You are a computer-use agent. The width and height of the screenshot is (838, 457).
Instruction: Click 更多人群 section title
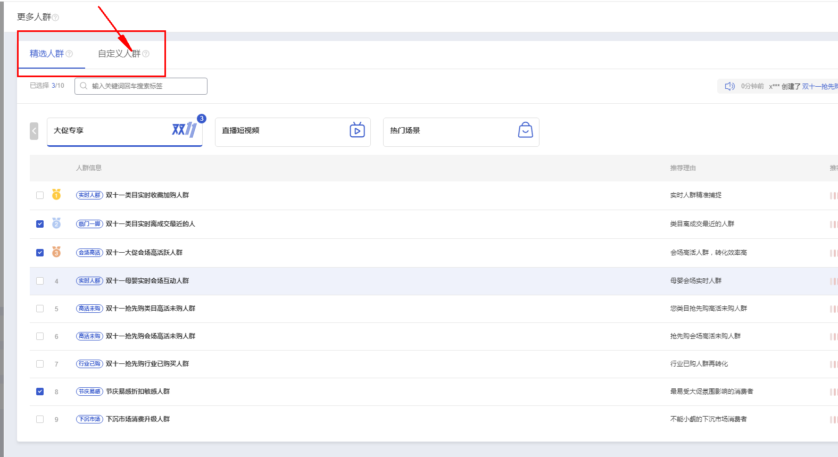click(34, 17)
